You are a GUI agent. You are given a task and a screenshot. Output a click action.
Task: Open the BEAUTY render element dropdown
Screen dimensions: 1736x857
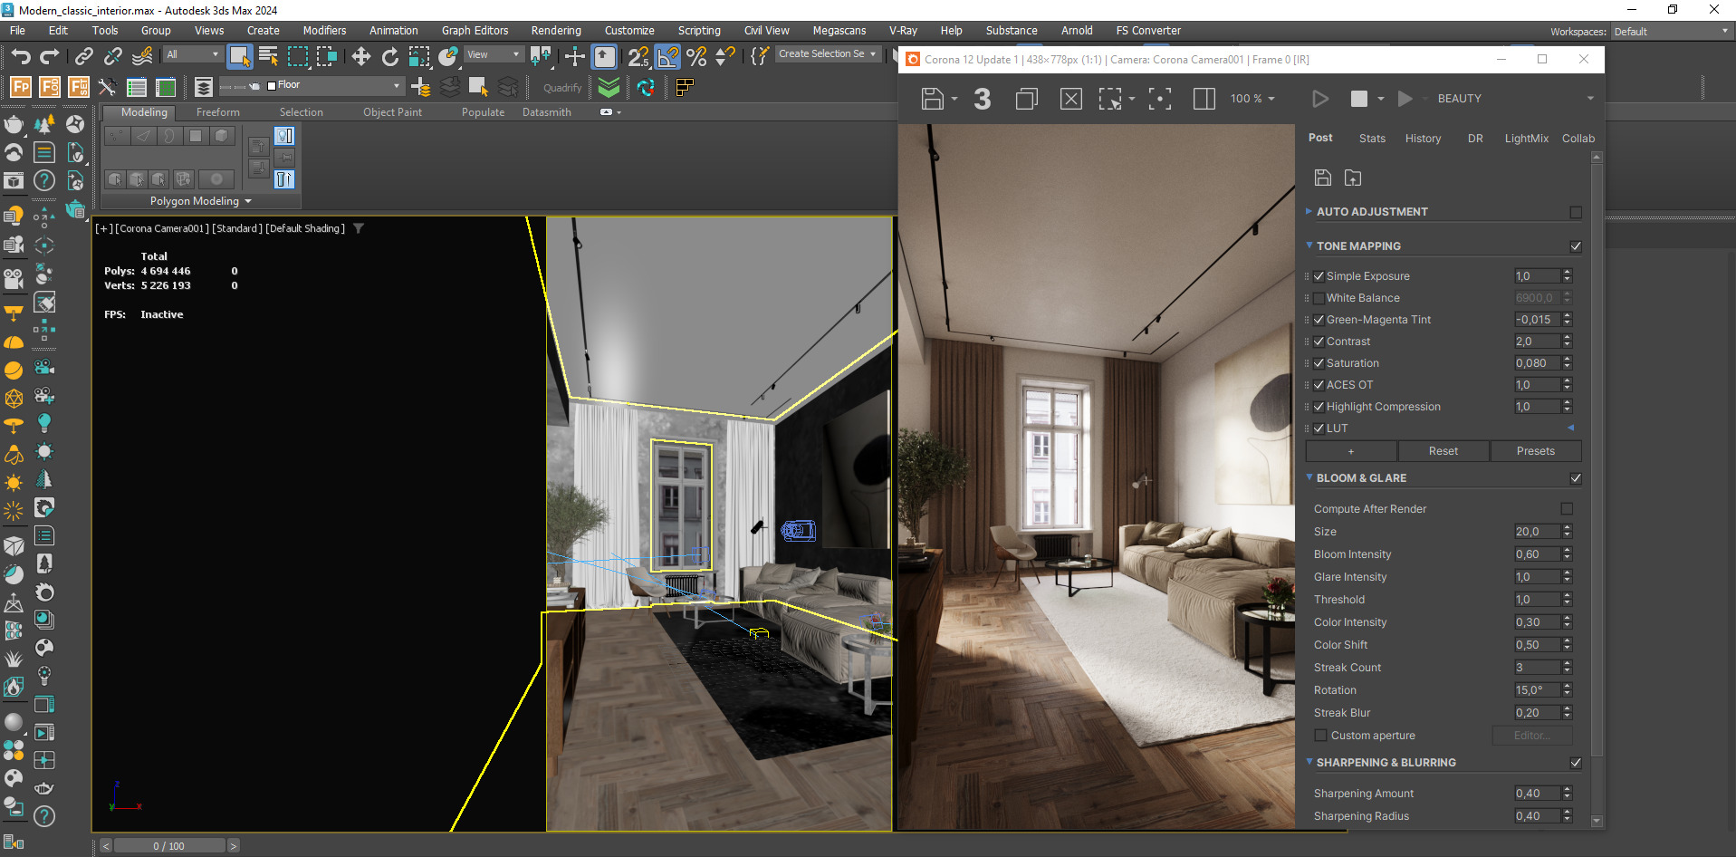(x=1515, y=98)
